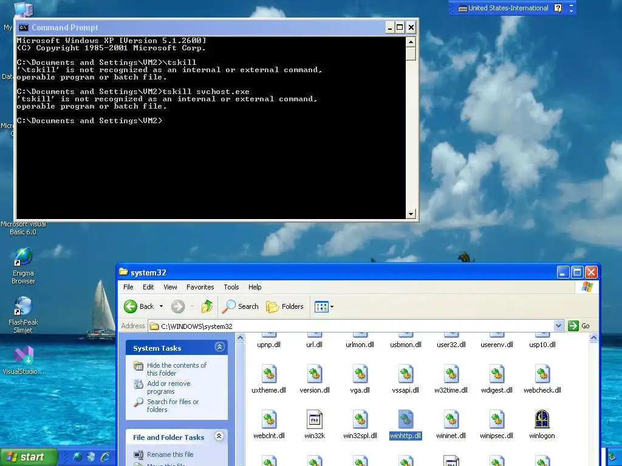Click Command Prompt scrollbar up arrow

[x=411, y=42]
